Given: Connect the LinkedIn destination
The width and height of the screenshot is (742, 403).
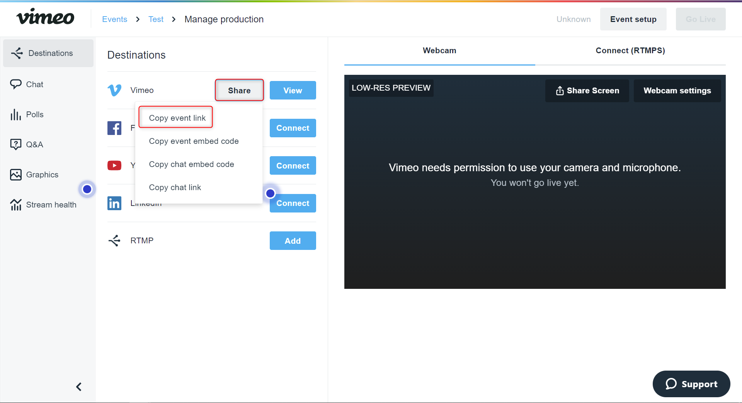Looking at the screenshot, I should click(293, 203).
